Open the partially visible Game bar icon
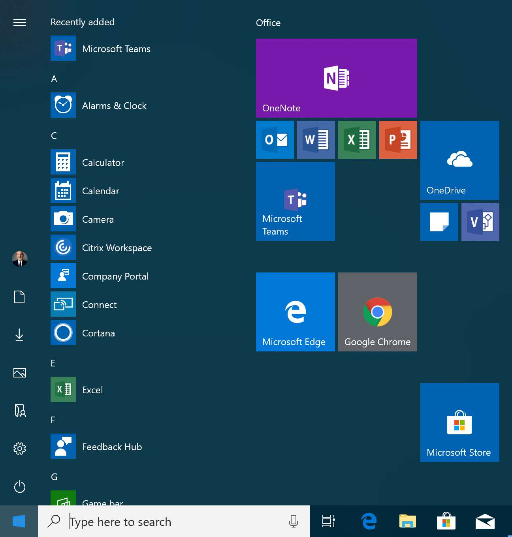This screenshot has height=537, width=512. [x=63, y=498]
